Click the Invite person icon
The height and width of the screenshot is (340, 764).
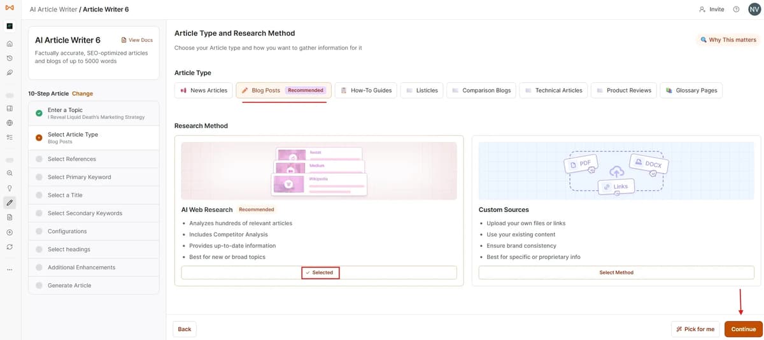(702, 10)
